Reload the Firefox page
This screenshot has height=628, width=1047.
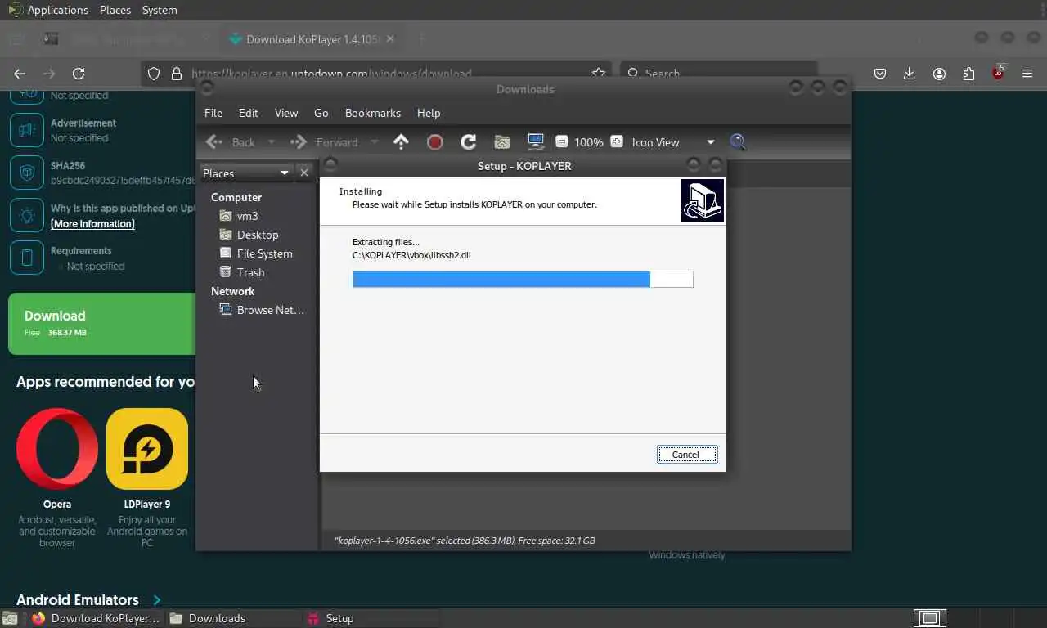tap(79, 74)
